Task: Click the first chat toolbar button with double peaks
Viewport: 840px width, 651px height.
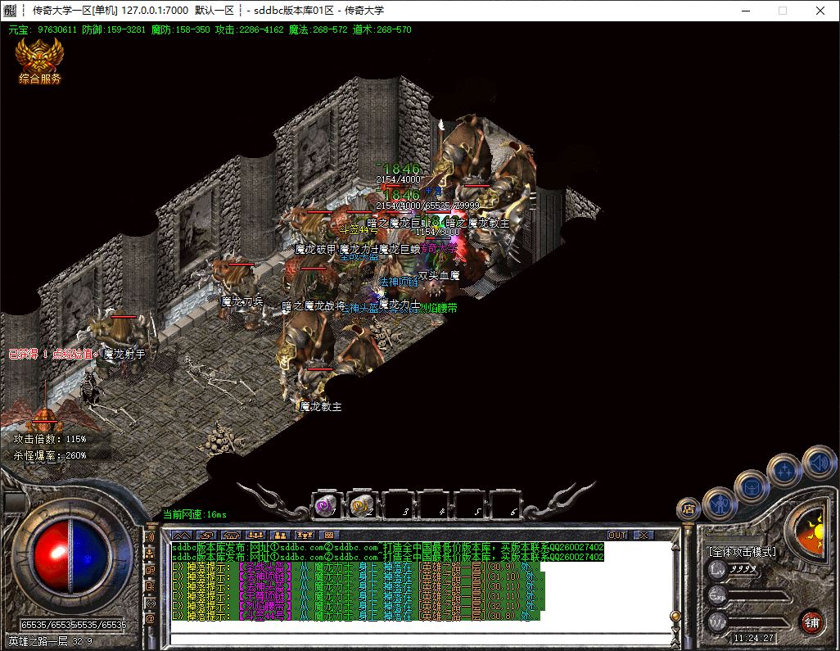Action: coord(182,535)
